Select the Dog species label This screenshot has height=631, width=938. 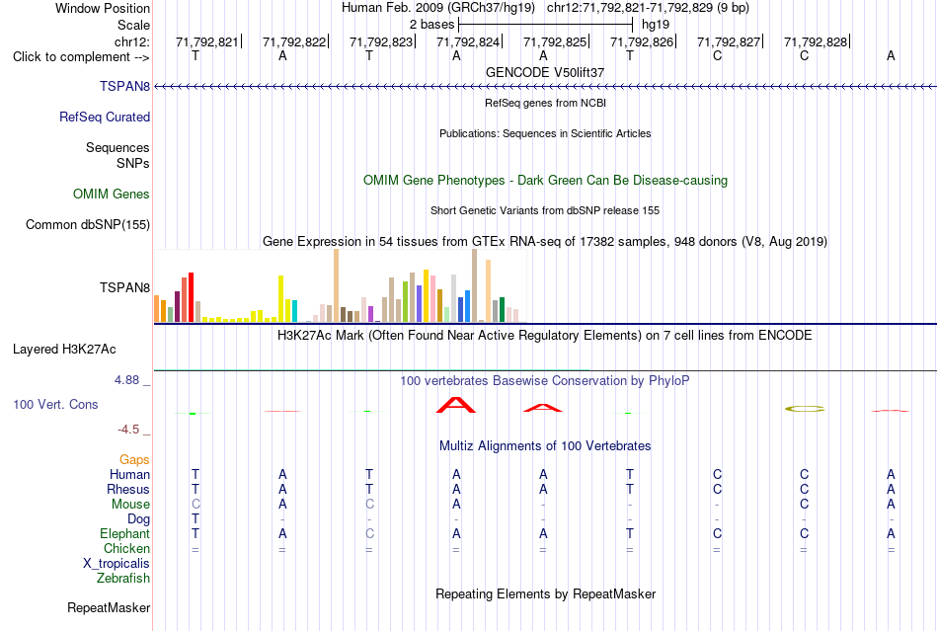pyautogui.click(x=138, y=519)
